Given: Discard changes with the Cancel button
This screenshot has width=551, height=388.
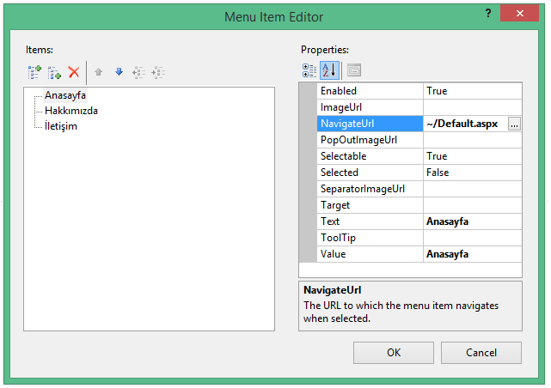Looking at the screenshot, I should point(481,353).
